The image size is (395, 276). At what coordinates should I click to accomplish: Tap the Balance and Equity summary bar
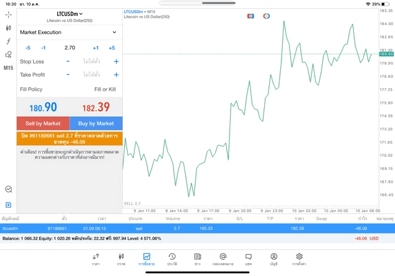coord(197,238)
